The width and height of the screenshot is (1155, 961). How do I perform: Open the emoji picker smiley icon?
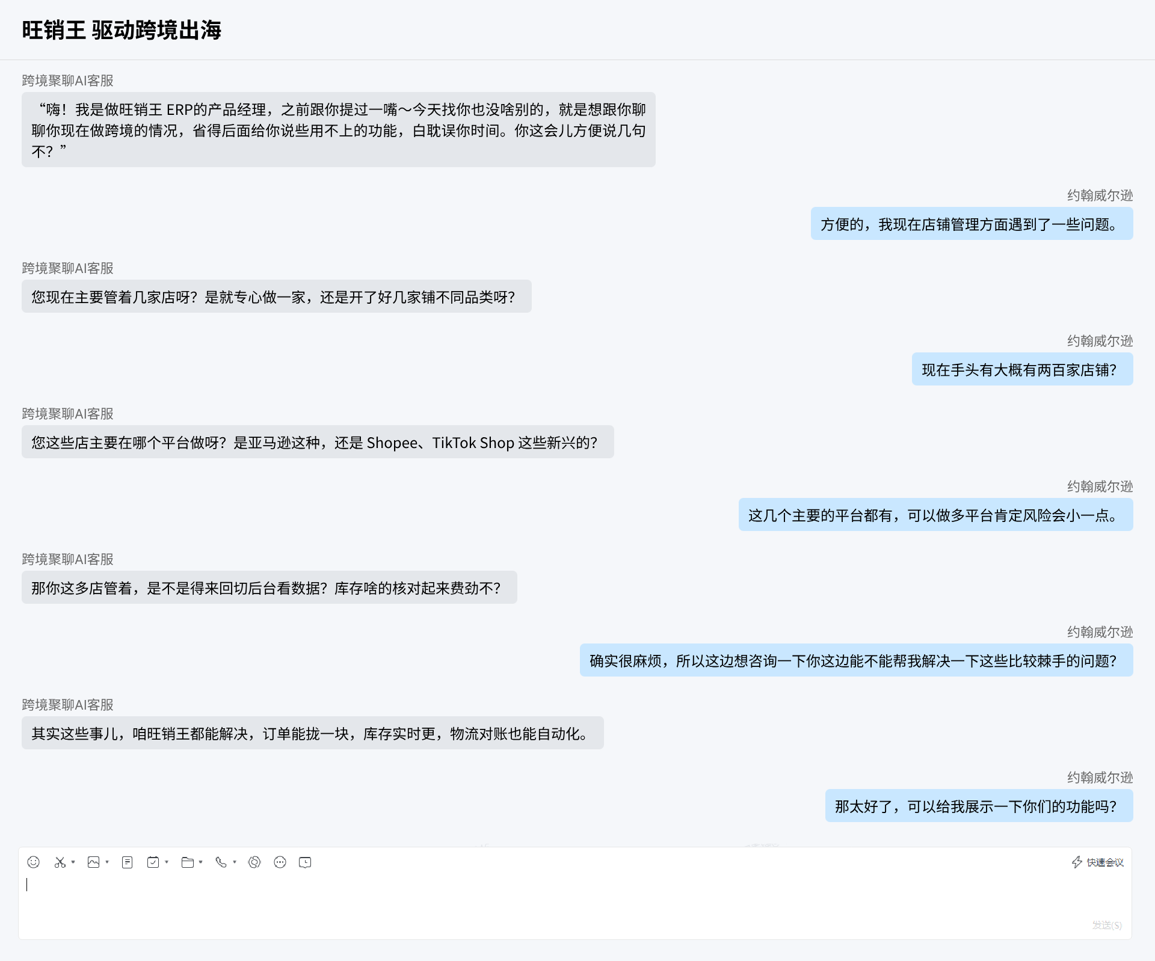point(34,862)
